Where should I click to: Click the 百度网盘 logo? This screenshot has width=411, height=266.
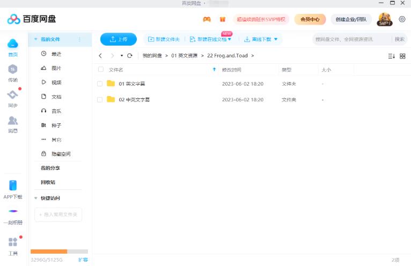pyautogui.click(x=32, y=19)
